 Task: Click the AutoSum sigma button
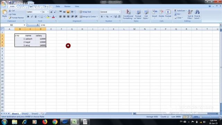coord(179,11)
